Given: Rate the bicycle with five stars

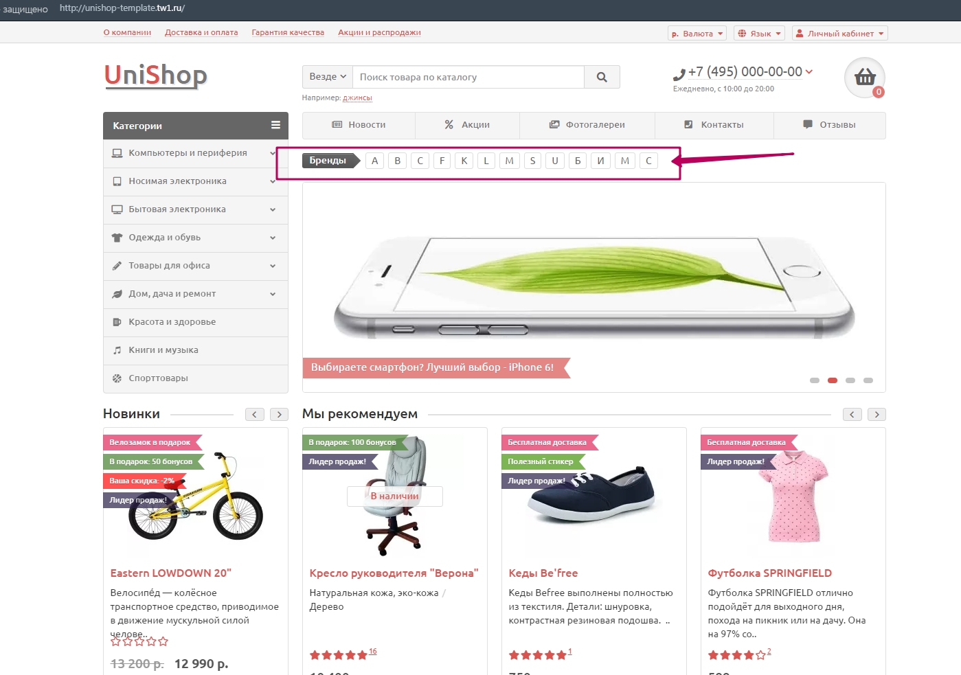Looking at the screenshot, I should tap(163, 641).
